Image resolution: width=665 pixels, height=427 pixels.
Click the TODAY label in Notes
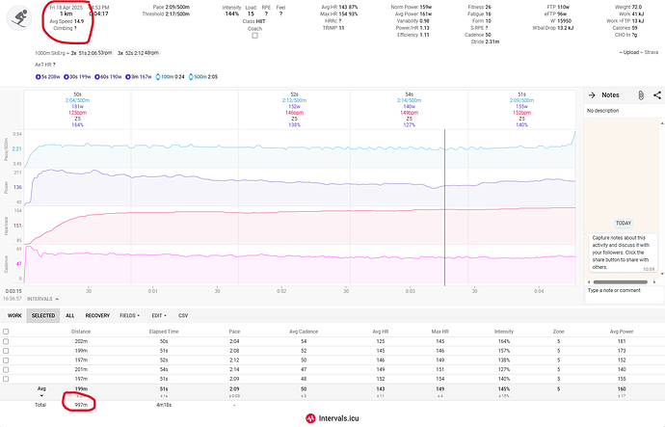pos(624,223)
